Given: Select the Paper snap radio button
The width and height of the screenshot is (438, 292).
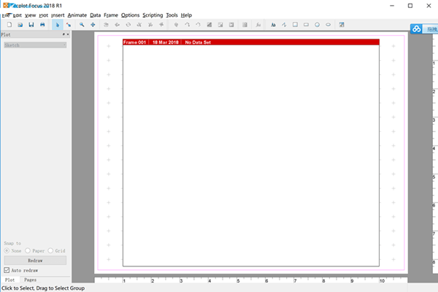Looking at the screenshot, I should point(28,250).
